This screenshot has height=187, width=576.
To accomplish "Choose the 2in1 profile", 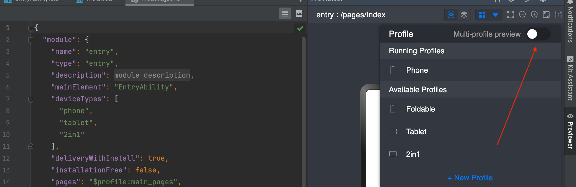I will click(x=413, y=154).
